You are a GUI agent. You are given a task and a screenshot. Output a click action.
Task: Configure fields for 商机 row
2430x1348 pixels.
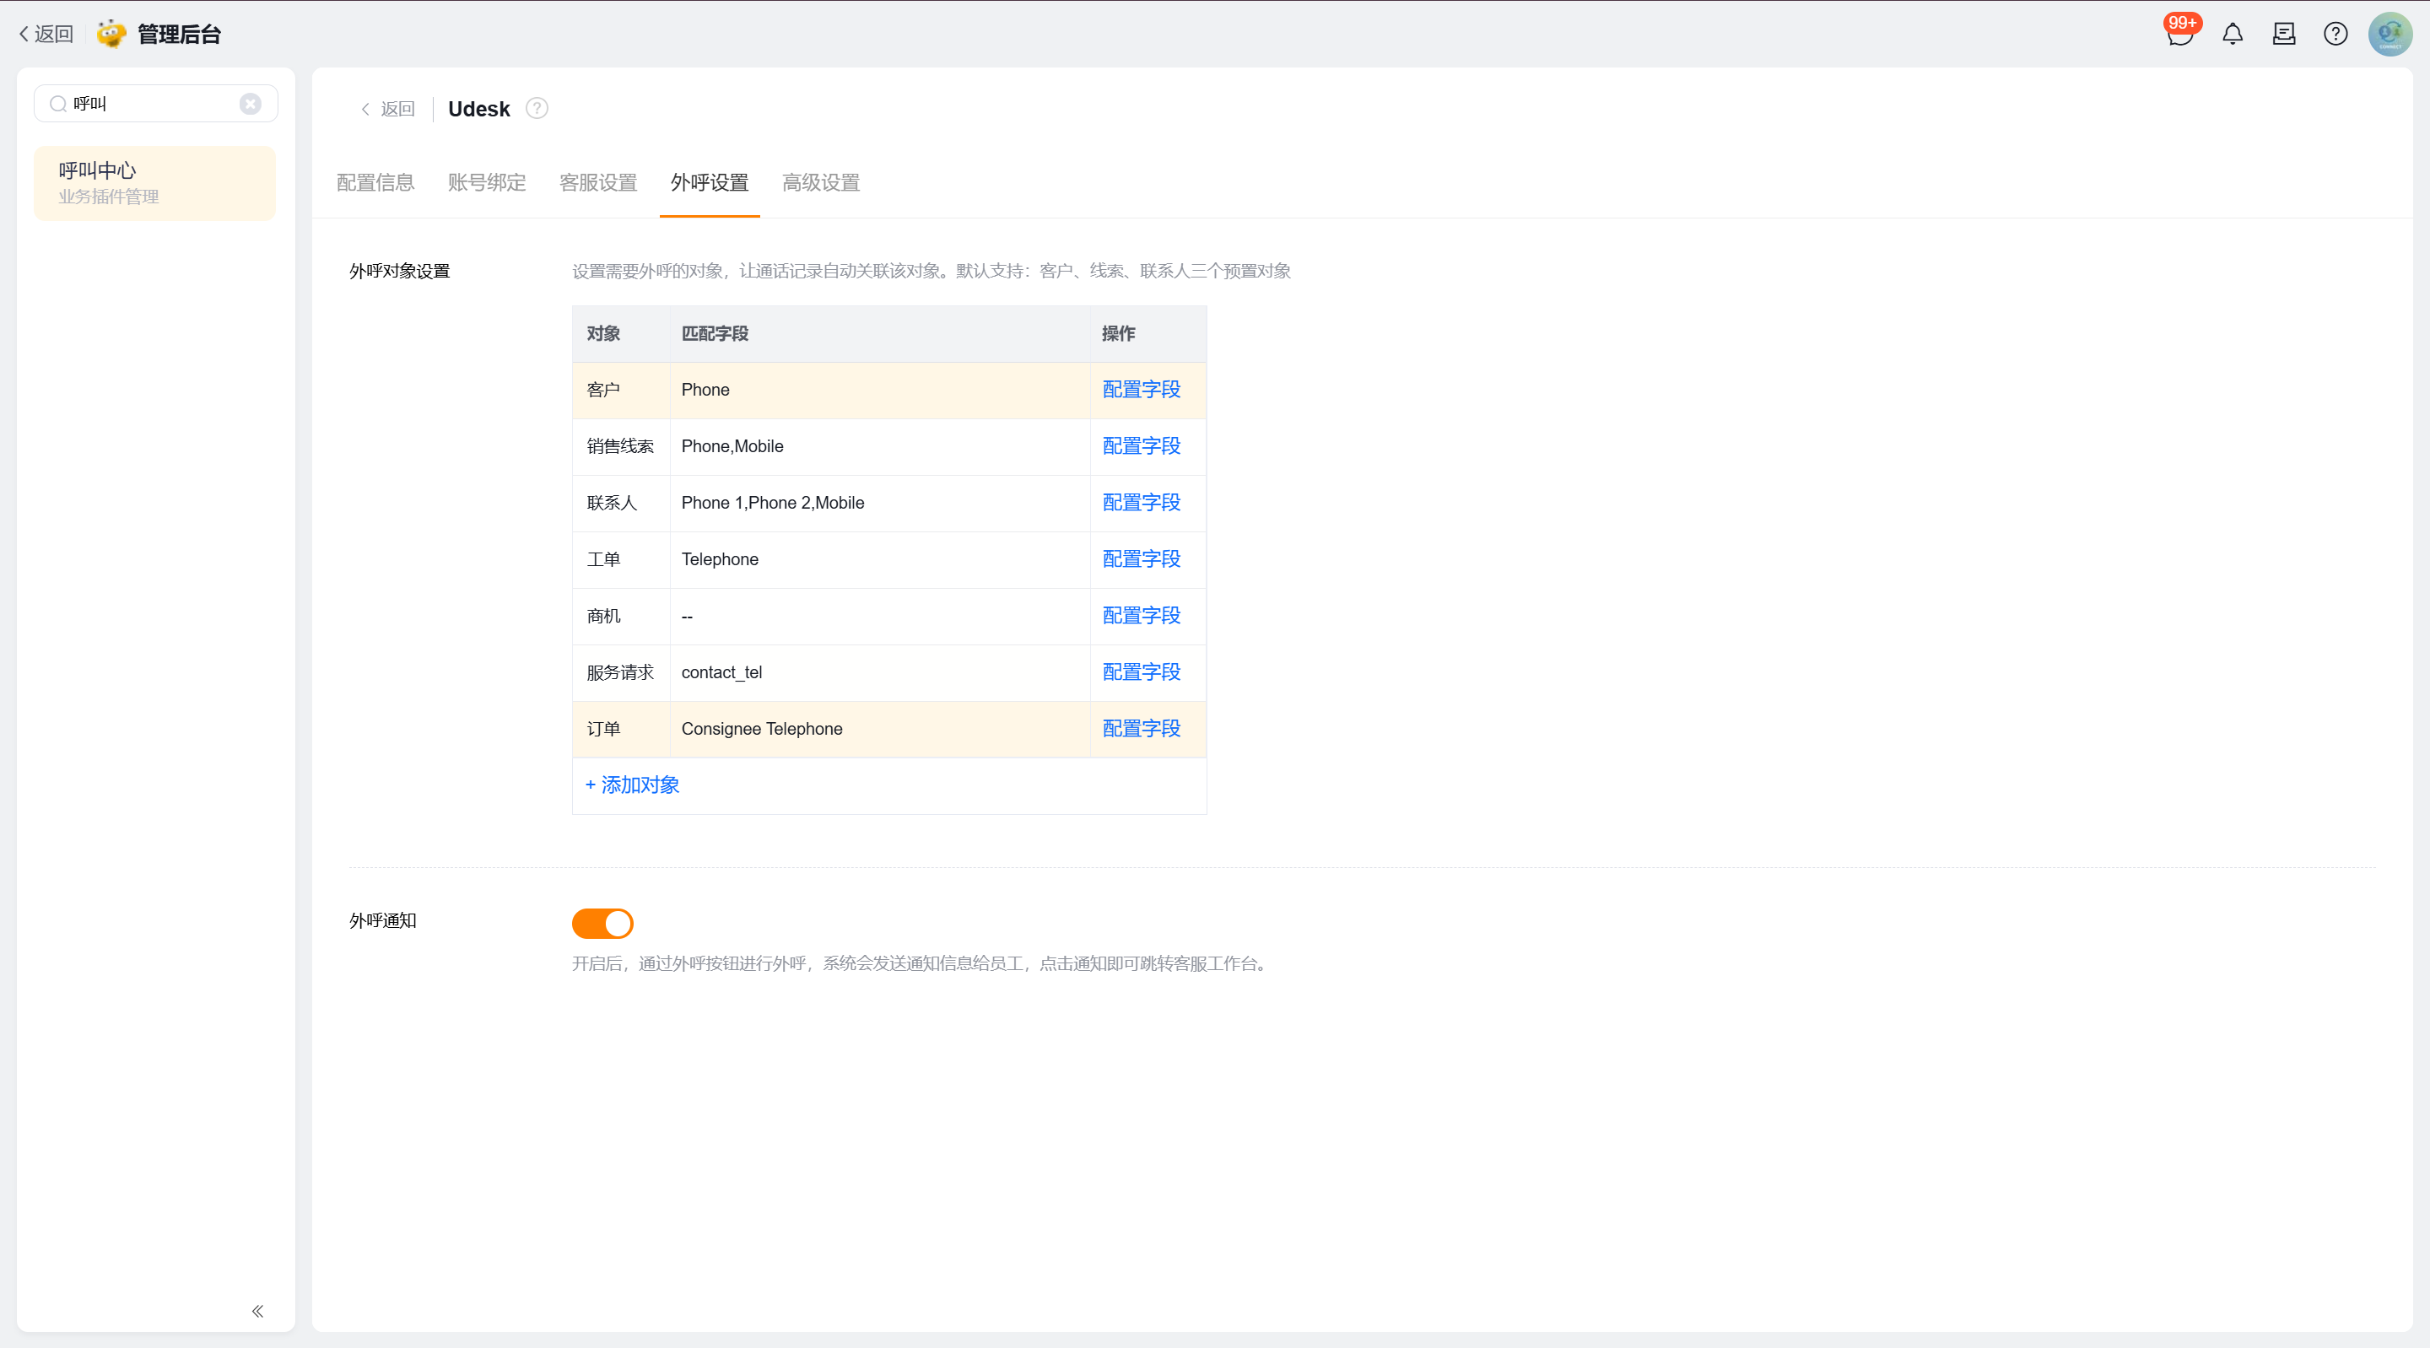point(1142,616)
